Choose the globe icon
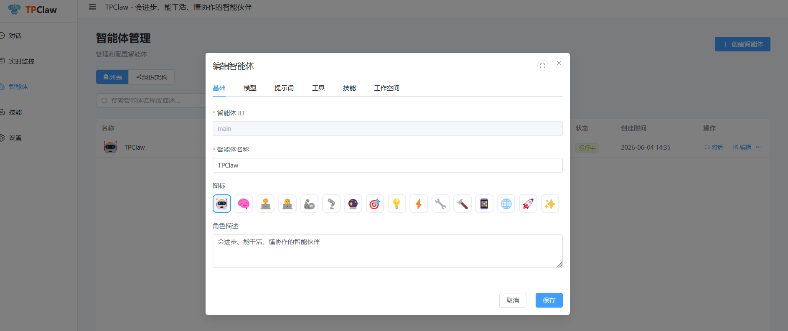The height and width of the screenshot is (331, 788). pos(506,204)
